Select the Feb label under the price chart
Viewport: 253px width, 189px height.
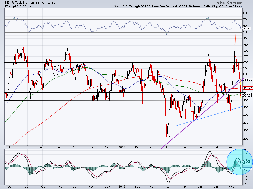pyautogui.click(x=138, y=147)
